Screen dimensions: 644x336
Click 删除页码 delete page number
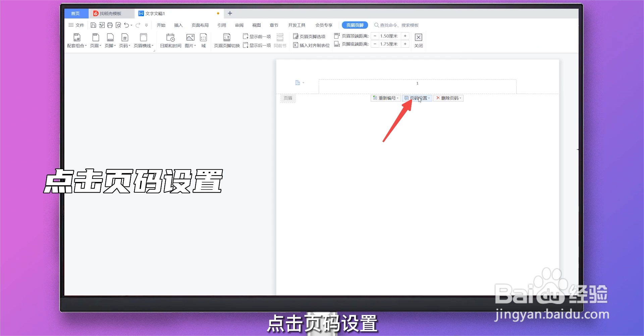tap(448, 98)
